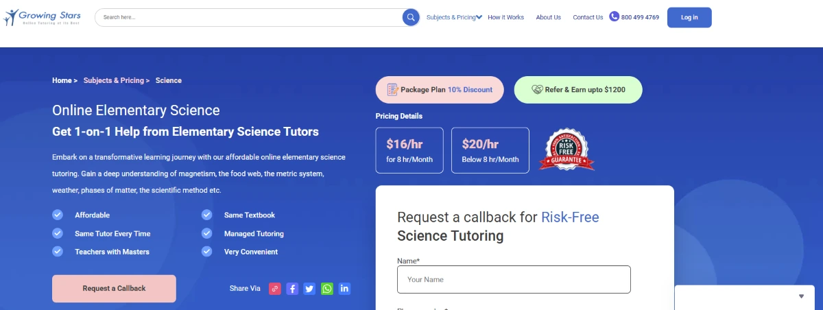Click the Your Name input field
Viewport: 823px width, 310px height.
(x=514, y=280)
